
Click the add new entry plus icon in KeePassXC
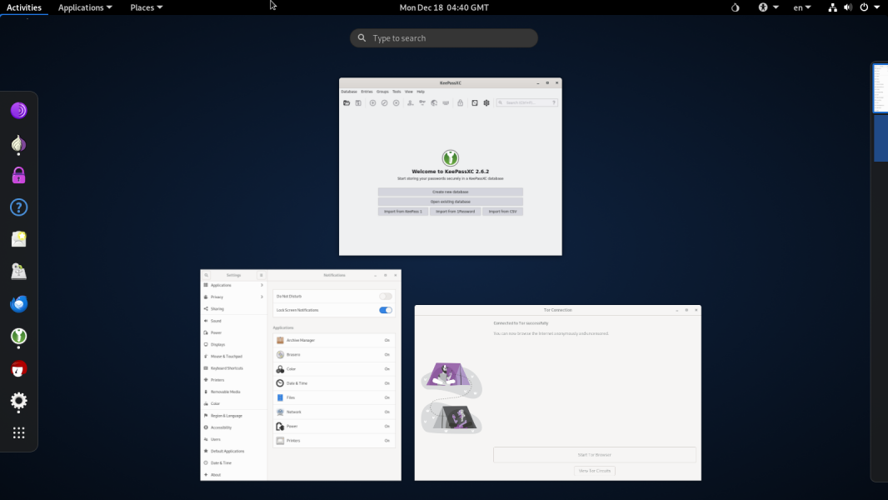pos(372,103)
